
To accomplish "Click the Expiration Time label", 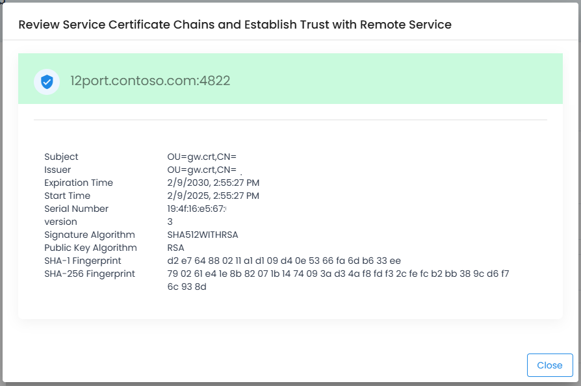I will coord(79,183).
